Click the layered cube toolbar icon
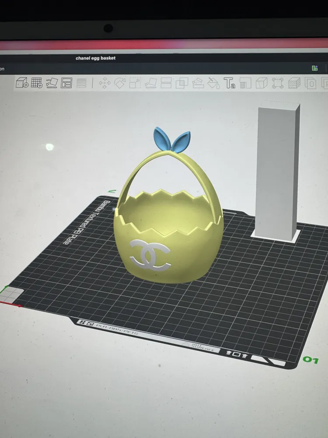The width and height of the screenshot is (328, 438). (294, 83)
